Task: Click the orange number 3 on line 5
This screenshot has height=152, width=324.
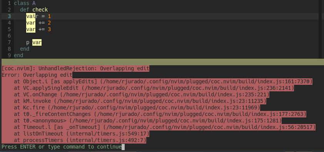Action: click(x=49, y=29)
